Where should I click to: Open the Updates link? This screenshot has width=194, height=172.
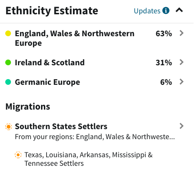point(147,11)
